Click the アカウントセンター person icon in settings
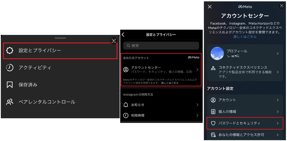The width and height of the screenshot is (287, 141). (x=126, y=70)
